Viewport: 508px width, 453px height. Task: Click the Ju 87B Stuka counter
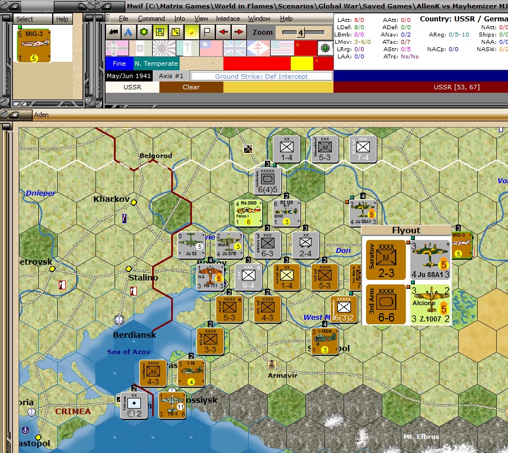point(229,245)
